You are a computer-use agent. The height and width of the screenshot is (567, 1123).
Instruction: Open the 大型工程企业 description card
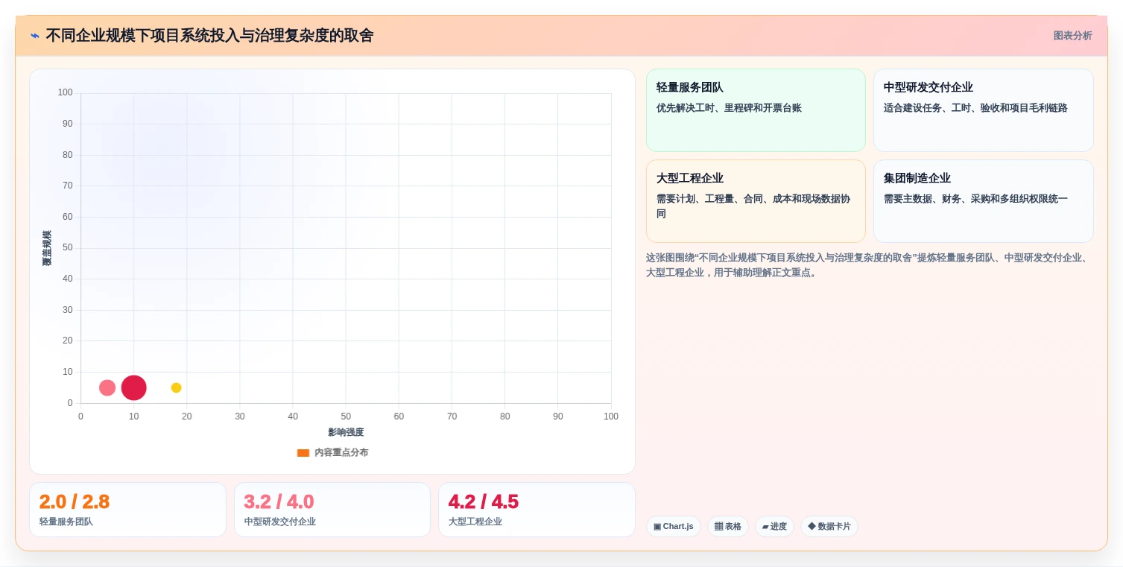[x=756, y=201]
